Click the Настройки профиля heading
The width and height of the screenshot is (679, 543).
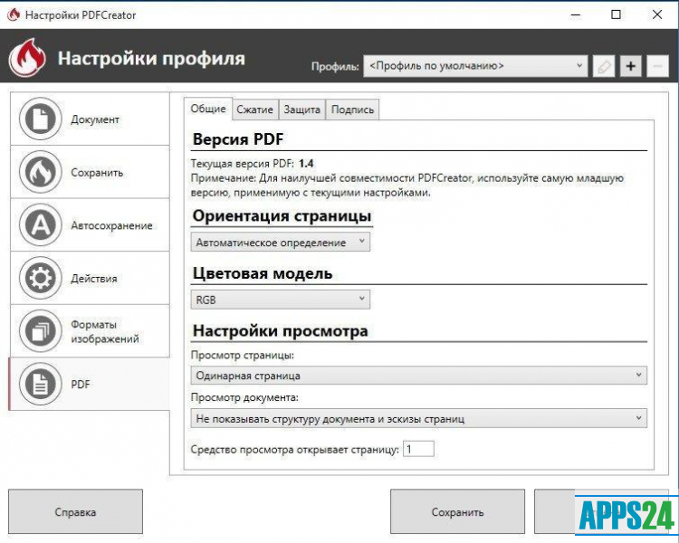(x=151, y=59)
